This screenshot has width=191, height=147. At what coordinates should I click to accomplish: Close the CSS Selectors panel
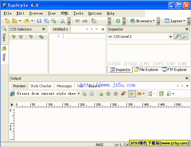coord(44,29)
